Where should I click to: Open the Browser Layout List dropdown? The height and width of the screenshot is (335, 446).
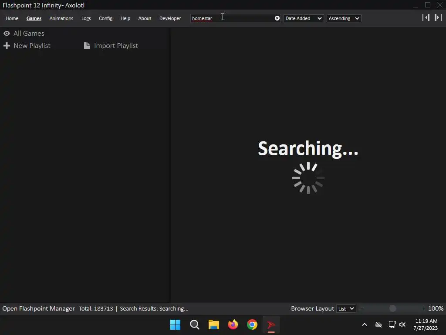point(346,308)
